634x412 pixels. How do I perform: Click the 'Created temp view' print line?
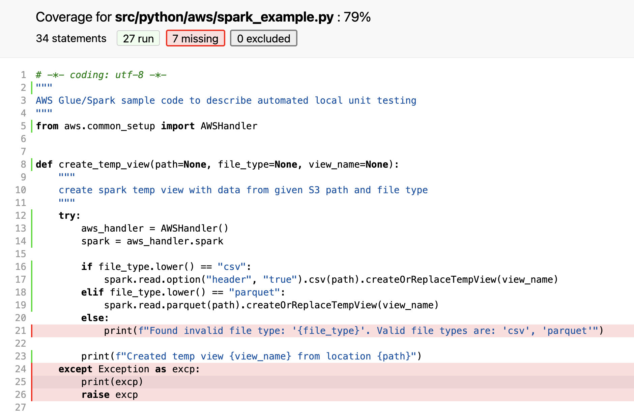(252, 356)
